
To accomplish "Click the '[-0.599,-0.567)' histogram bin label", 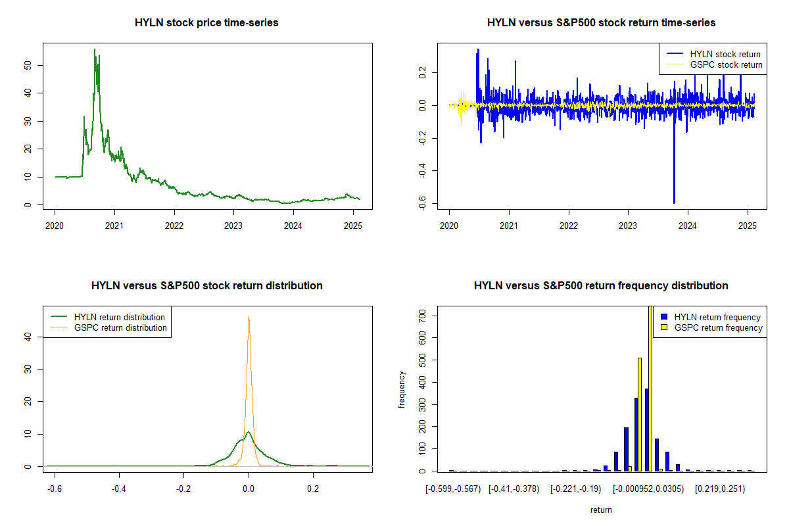I will point(454,489).
